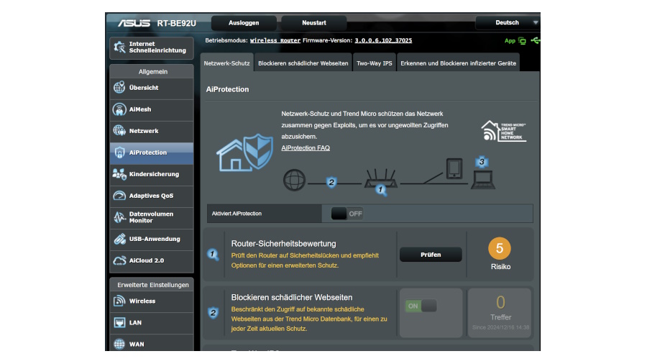Click the Trend Micro Smart Home Network logo
Screen dimensions: 647x364
tap(503, 131)
